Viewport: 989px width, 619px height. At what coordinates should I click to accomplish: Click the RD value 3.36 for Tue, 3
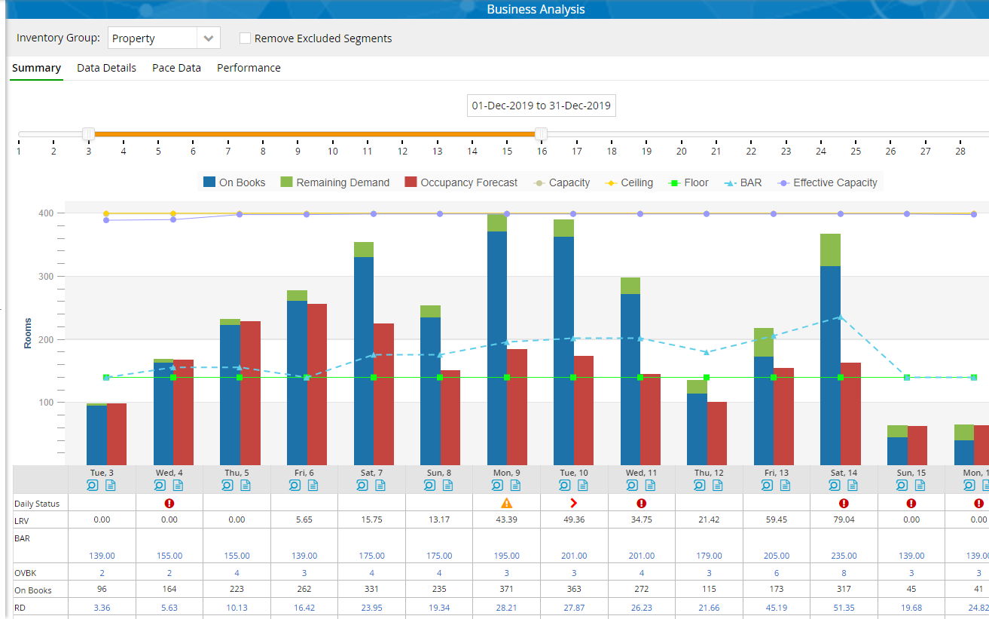coord(102,607)
